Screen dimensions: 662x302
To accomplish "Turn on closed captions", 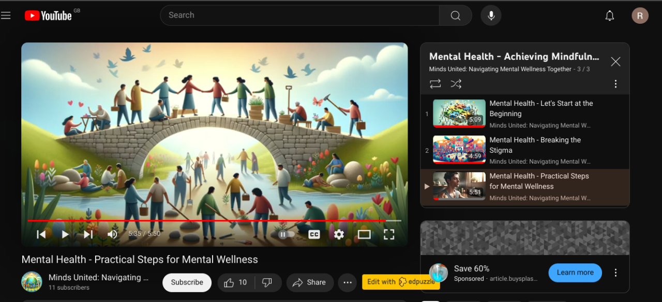I will coord(314,234).
